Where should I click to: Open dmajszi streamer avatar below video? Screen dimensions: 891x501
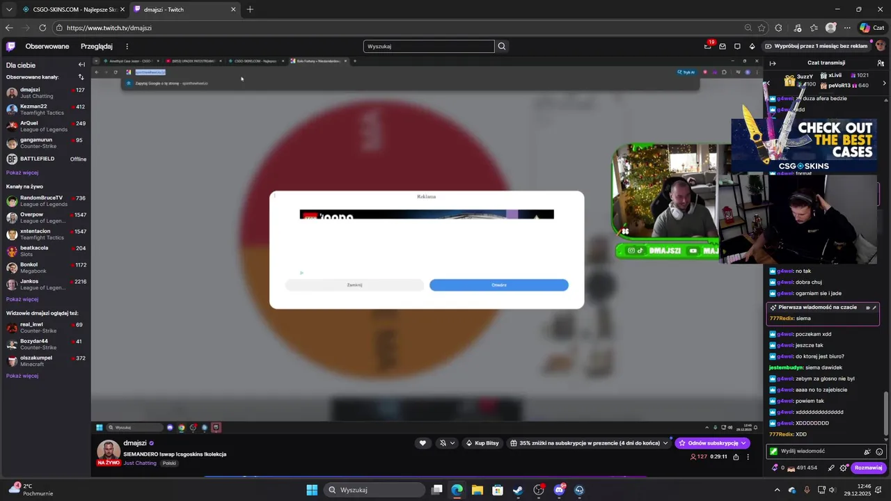pyautogui.click(x=108, y=452)
